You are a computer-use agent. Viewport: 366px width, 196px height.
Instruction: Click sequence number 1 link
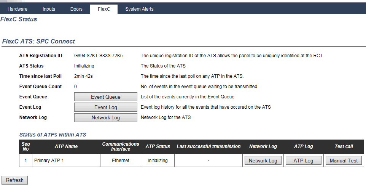(26, 161)
